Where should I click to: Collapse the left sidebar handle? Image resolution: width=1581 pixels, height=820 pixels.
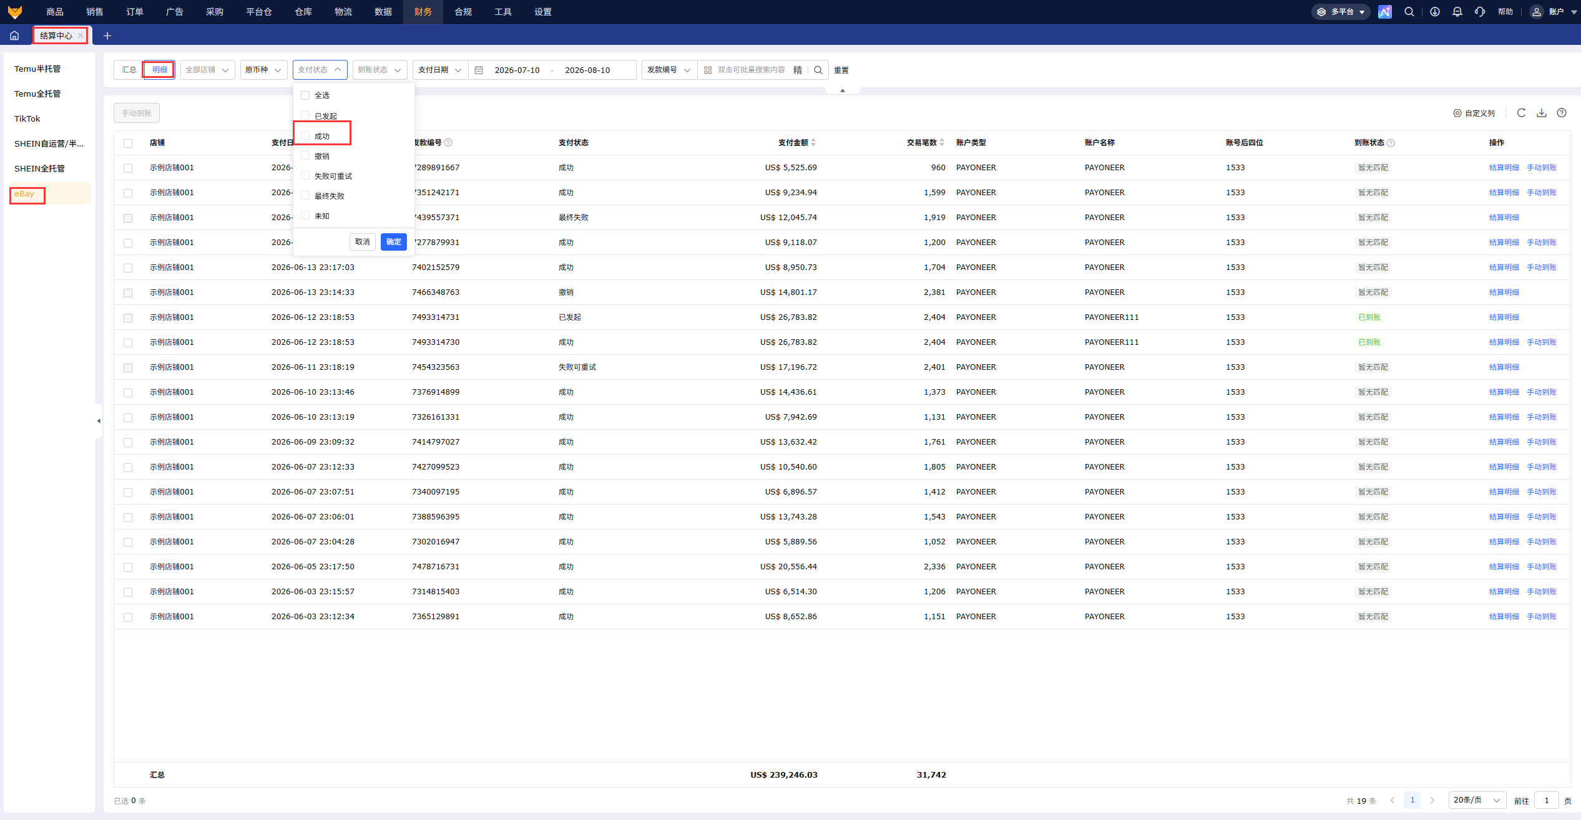pos(99,421)
